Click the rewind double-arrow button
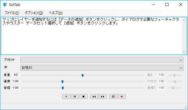 [x=94, y=97]
